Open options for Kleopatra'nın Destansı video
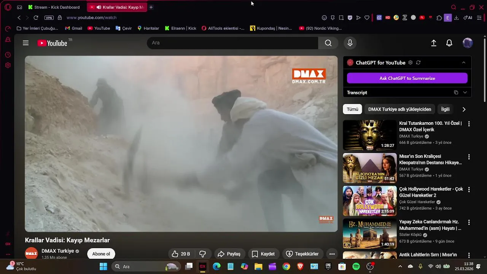Screen dimensions: 487x274 469,157
